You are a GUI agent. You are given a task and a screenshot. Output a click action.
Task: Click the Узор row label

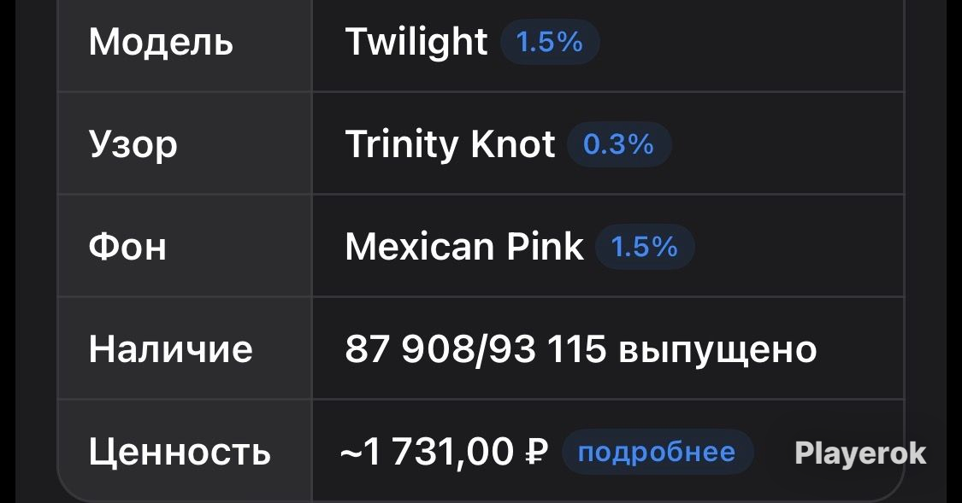pos(133,145)
